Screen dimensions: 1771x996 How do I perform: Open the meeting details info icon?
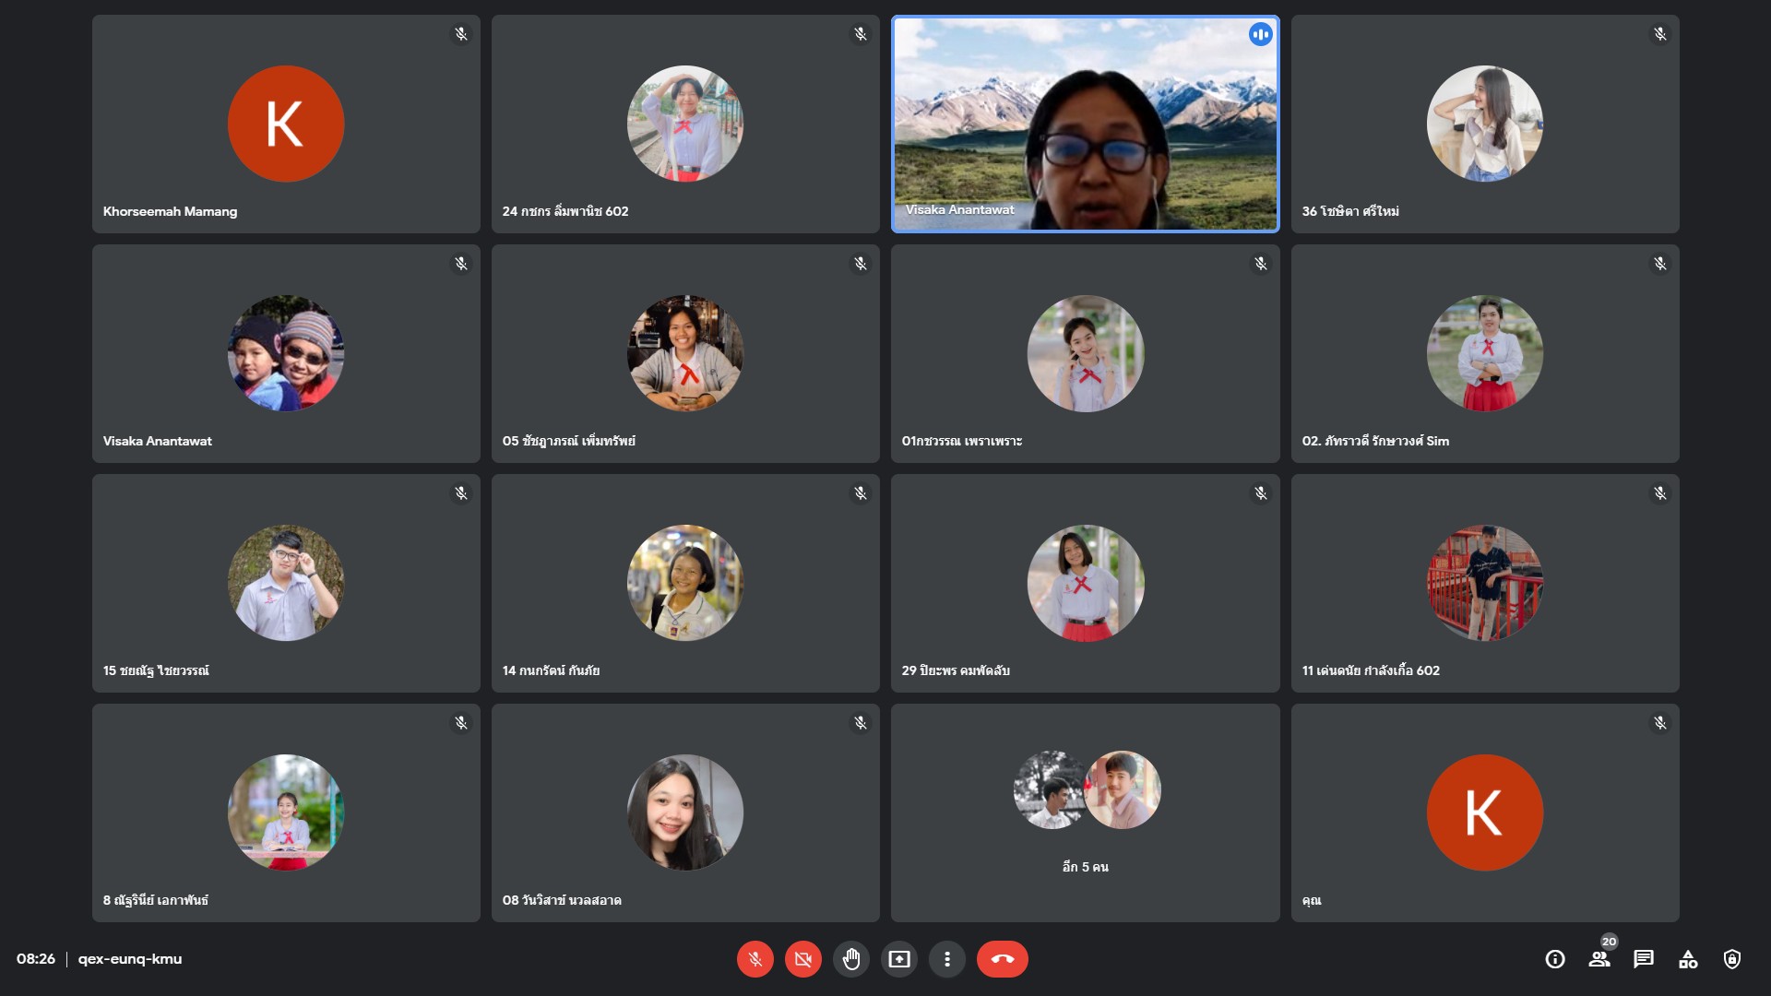point(1555,959)
